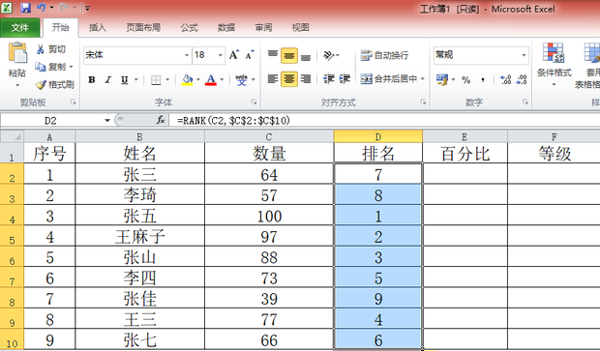Screen dimensions: 600x351
Task: Click the Paste clipboard icon
Action: coord(17,53)
